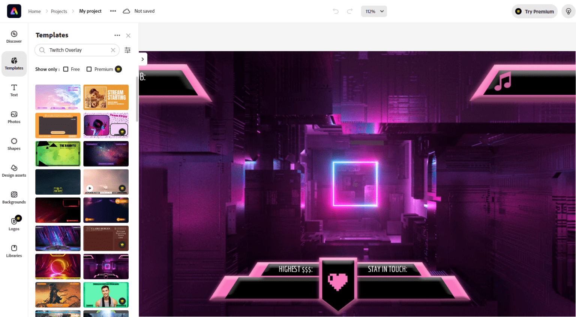Expand the collapsed side panel chevron
This screenshot has width=576, height=317.
tap(142, 59)
